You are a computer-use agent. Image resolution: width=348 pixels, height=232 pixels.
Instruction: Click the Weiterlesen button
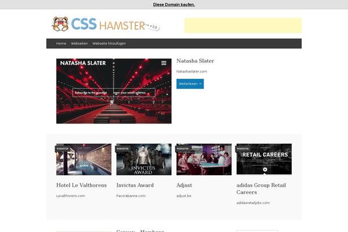190,84
